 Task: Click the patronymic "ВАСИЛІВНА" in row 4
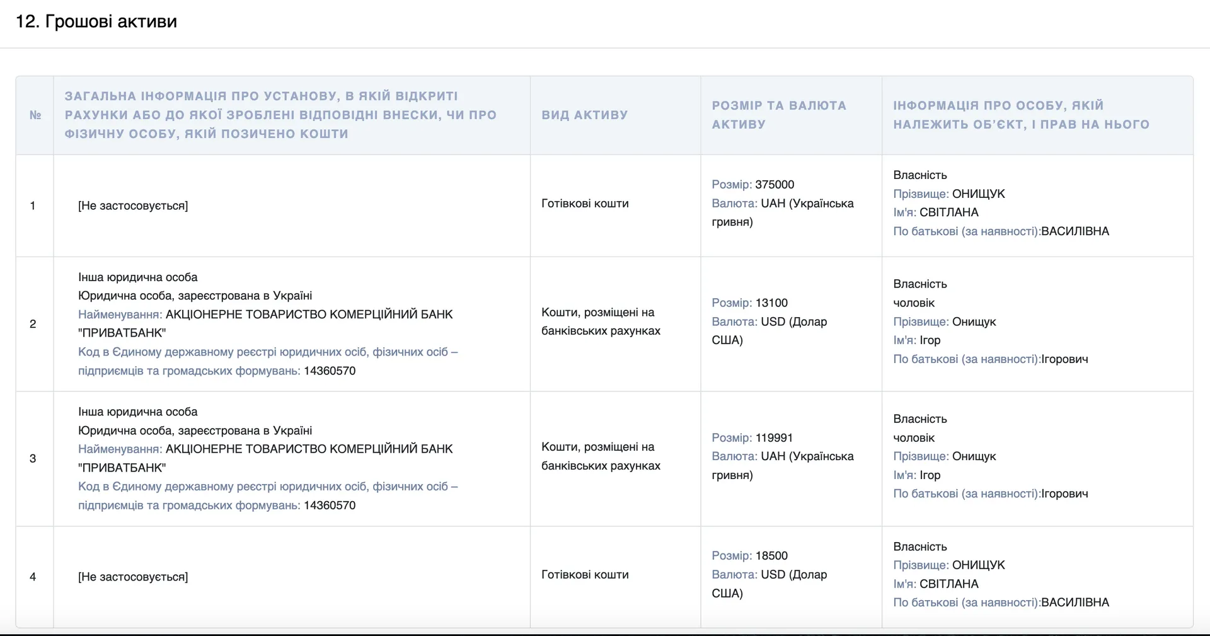(1075, 603)
